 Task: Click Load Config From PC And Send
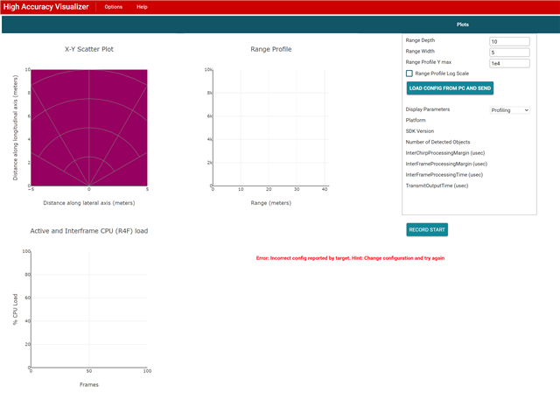(450, 88)
